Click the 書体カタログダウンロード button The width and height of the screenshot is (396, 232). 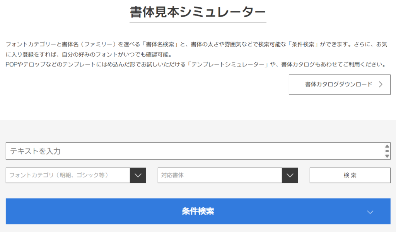pos(339,85)
